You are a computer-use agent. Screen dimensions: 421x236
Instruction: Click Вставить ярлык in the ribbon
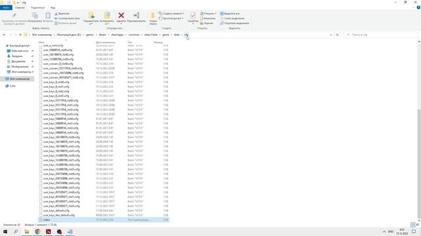(x=66, y=24)
